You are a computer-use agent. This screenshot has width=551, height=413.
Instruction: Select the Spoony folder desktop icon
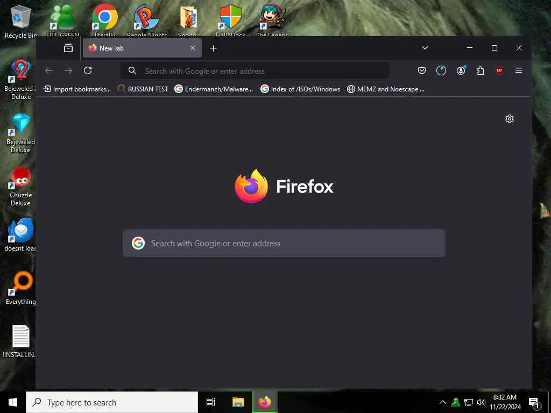tap(189, 20)
